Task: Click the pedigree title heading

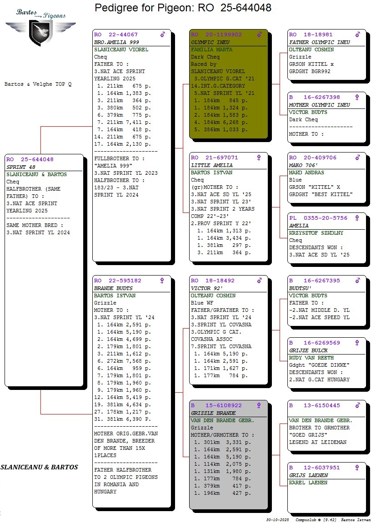Action: click(183, 8)
